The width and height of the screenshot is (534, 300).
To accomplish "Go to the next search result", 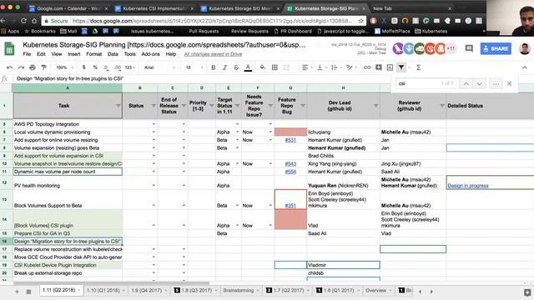I will 479,83.
